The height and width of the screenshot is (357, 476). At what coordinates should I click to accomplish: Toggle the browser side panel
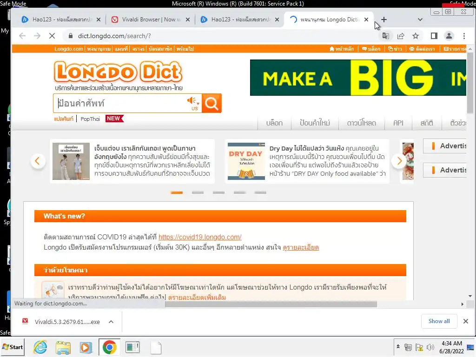pyautogui.click(x=434, y=36)
